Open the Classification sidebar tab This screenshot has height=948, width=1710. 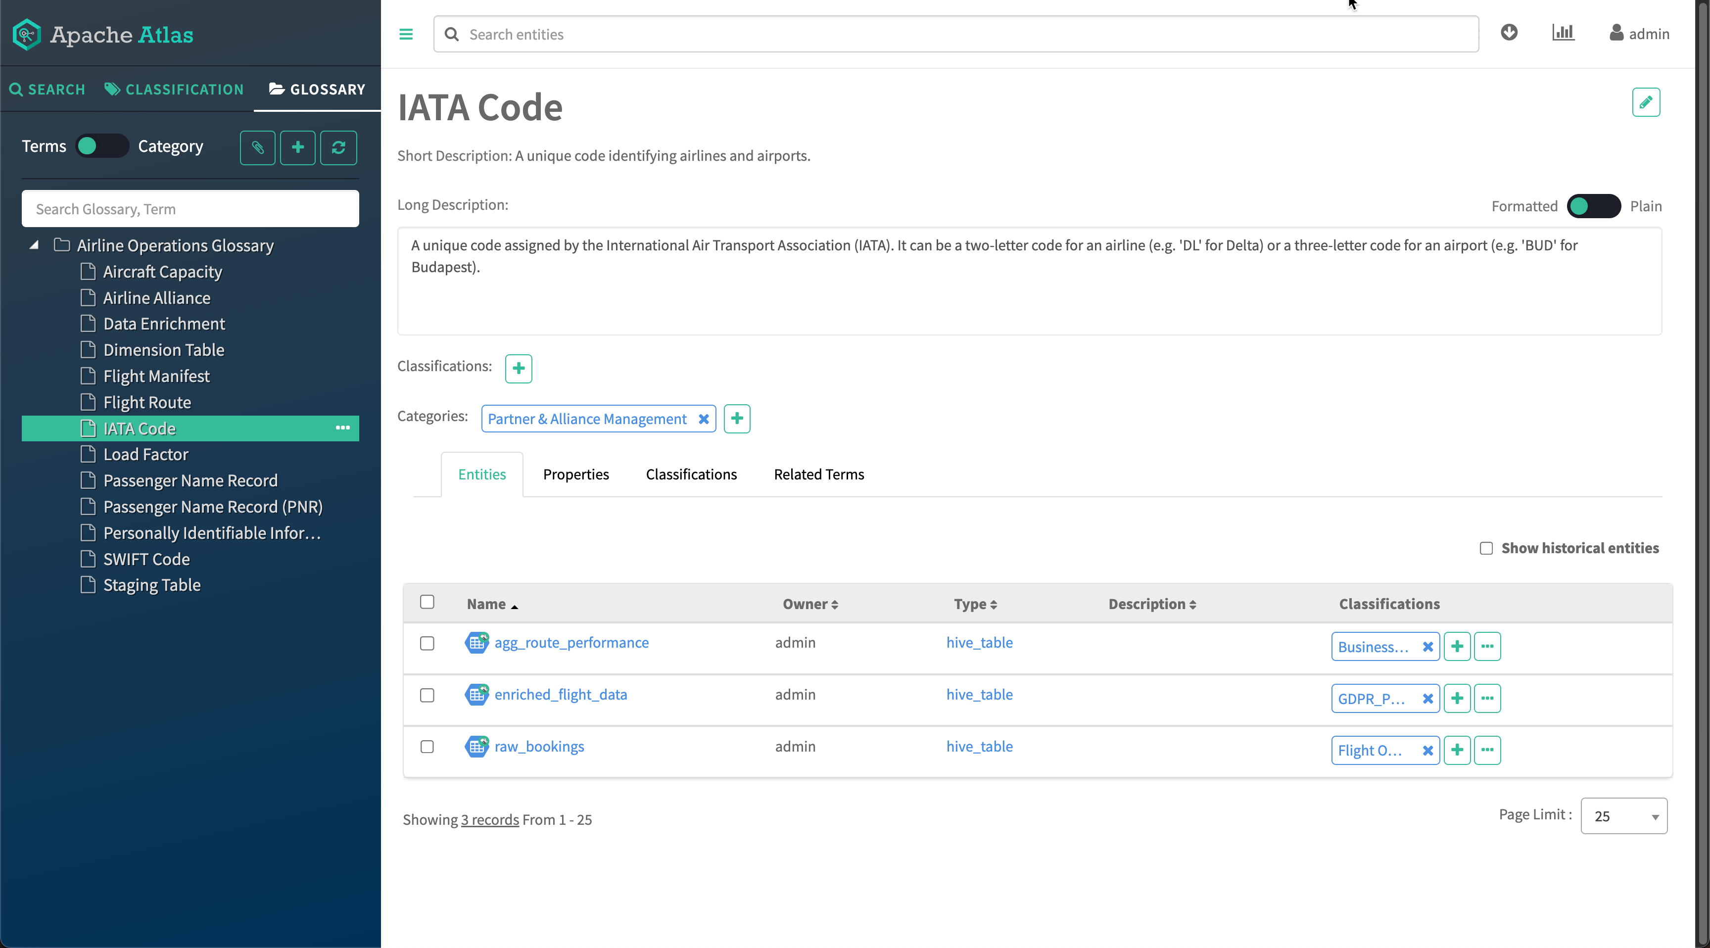point(174,90)
